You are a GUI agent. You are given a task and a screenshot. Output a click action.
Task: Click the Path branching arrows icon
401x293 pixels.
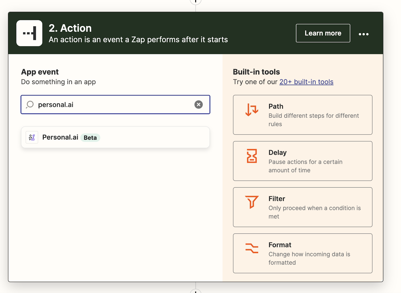tap(252, 110)
